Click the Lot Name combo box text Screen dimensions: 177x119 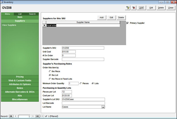click(82, 107)
